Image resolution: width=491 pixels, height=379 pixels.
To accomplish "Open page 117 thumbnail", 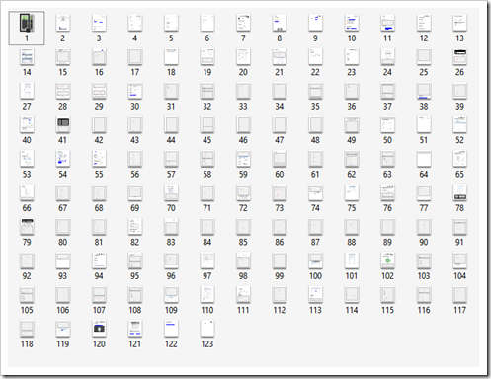I will (459, 294).
